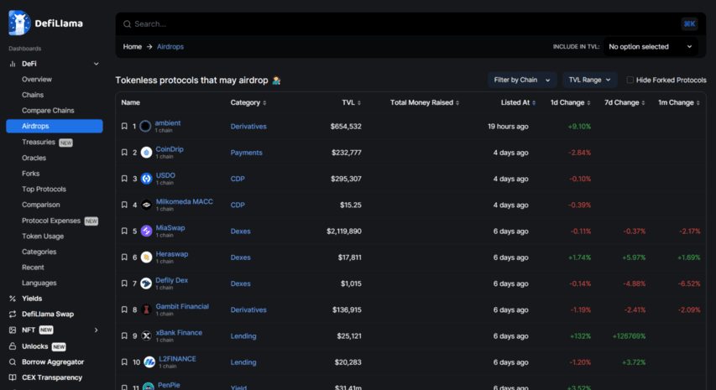Open Oracles in the sidebar
Image resolution: width=716 pixels, height=390 pixels.
tap(34, 158)
